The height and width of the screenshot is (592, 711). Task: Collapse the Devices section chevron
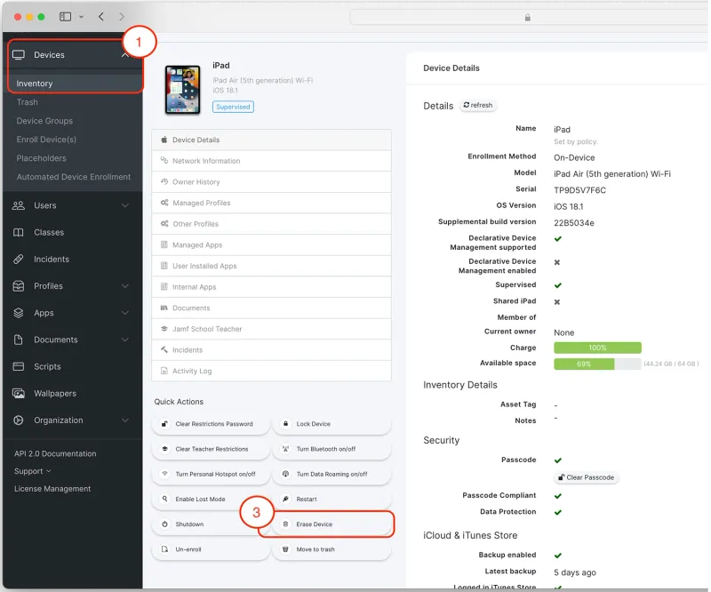point(124,55)
